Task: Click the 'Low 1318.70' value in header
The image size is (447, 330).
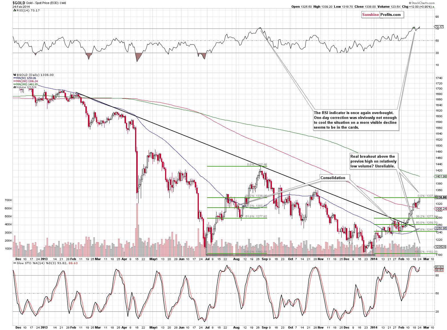Action: click(343, 7)
